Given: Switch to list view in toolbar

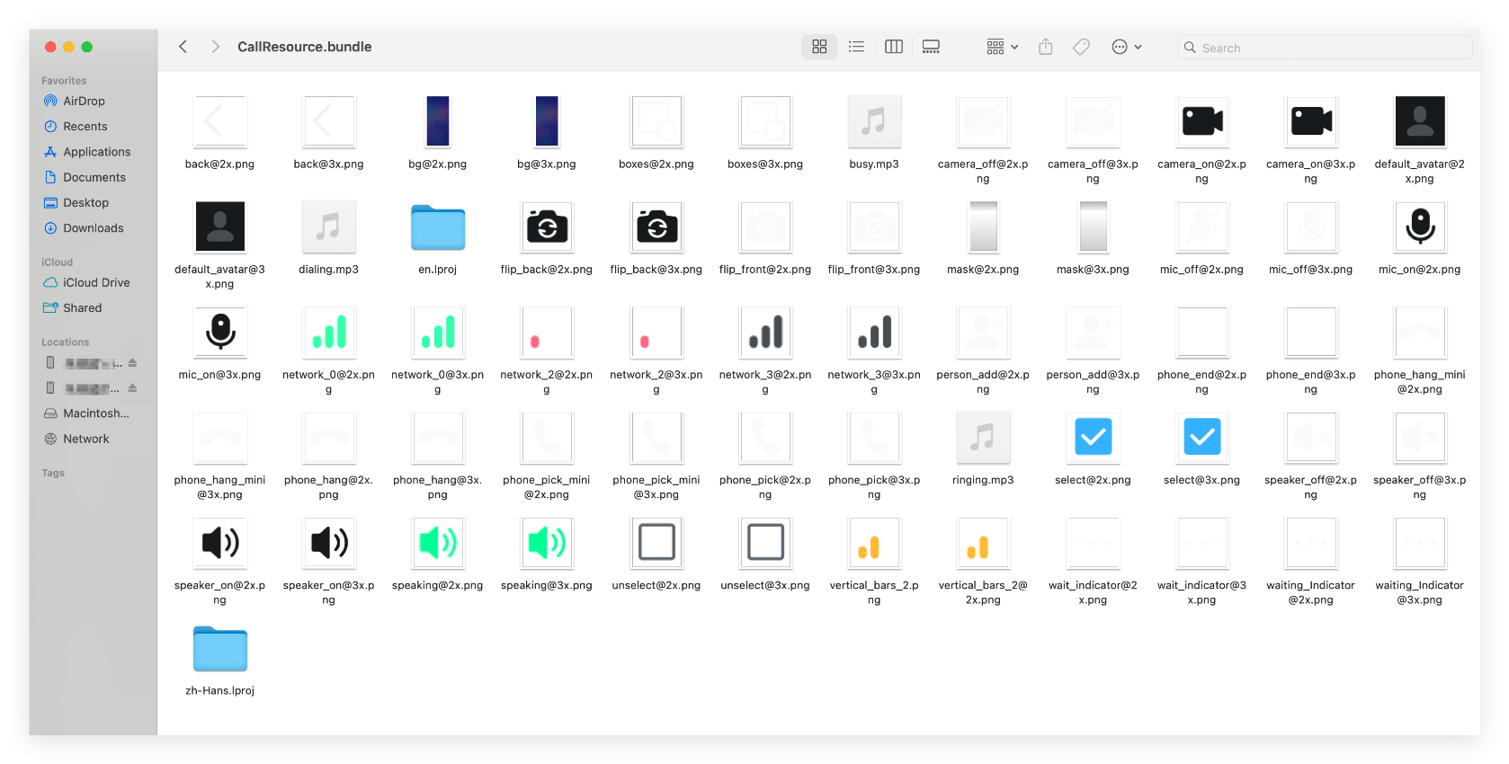Looking at the screenshot, I should pos(856,47).
